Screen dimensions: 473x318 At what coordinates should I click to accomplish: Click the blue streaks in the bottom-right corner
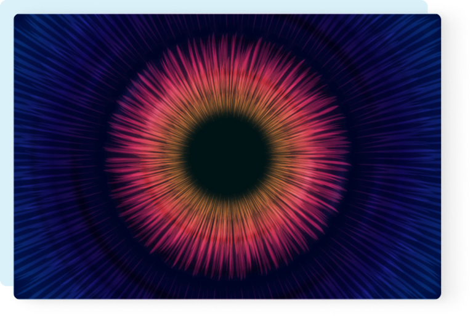coord(419,277)
